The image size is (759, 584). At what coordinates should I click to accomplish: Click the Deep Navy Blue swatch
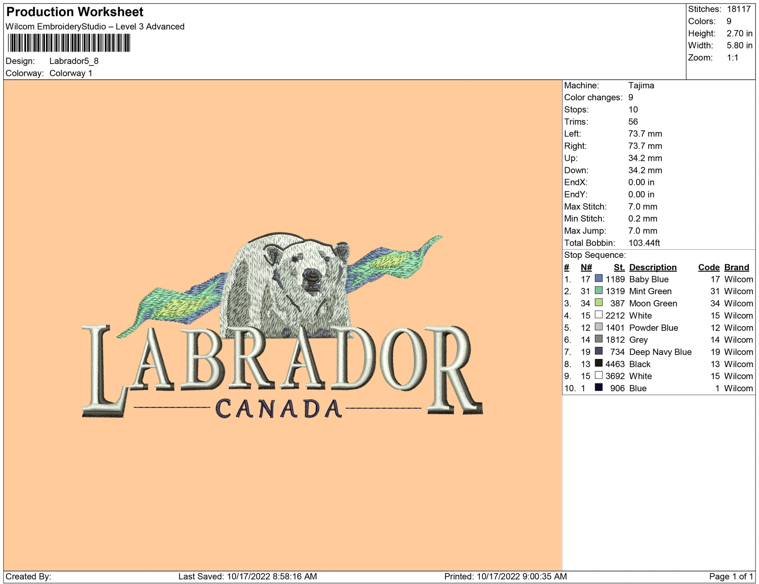[598, 351]
